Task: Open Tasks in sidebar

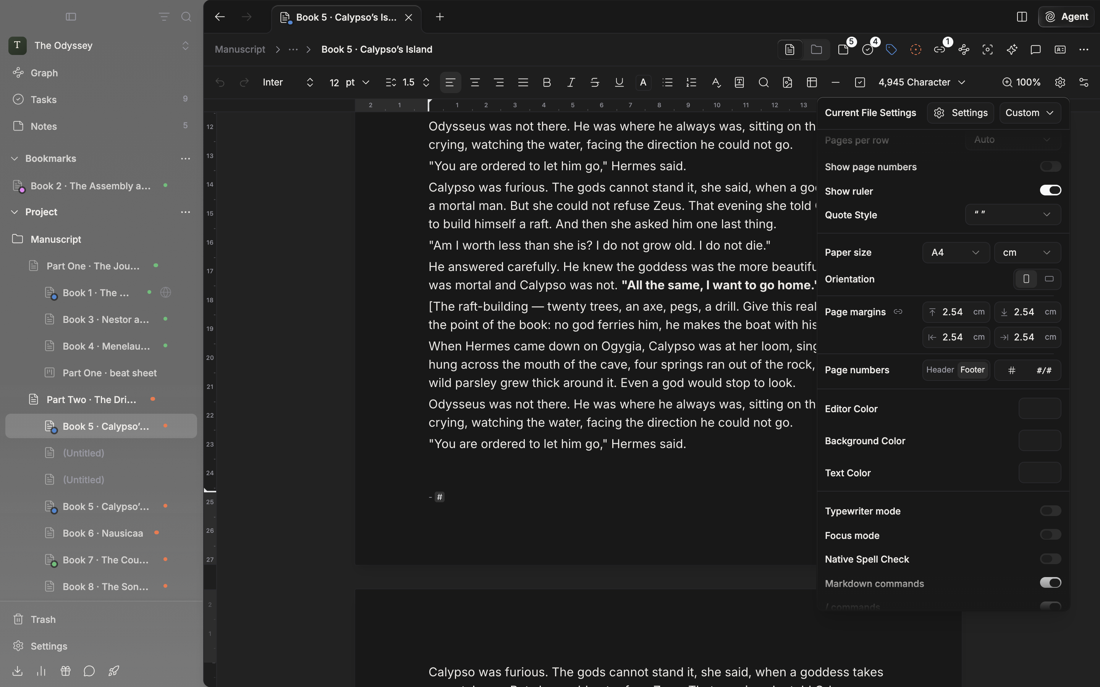Action: click(101, 100)
